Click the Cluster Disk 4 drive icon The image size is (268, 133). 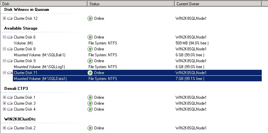click(x=10, y=109)
